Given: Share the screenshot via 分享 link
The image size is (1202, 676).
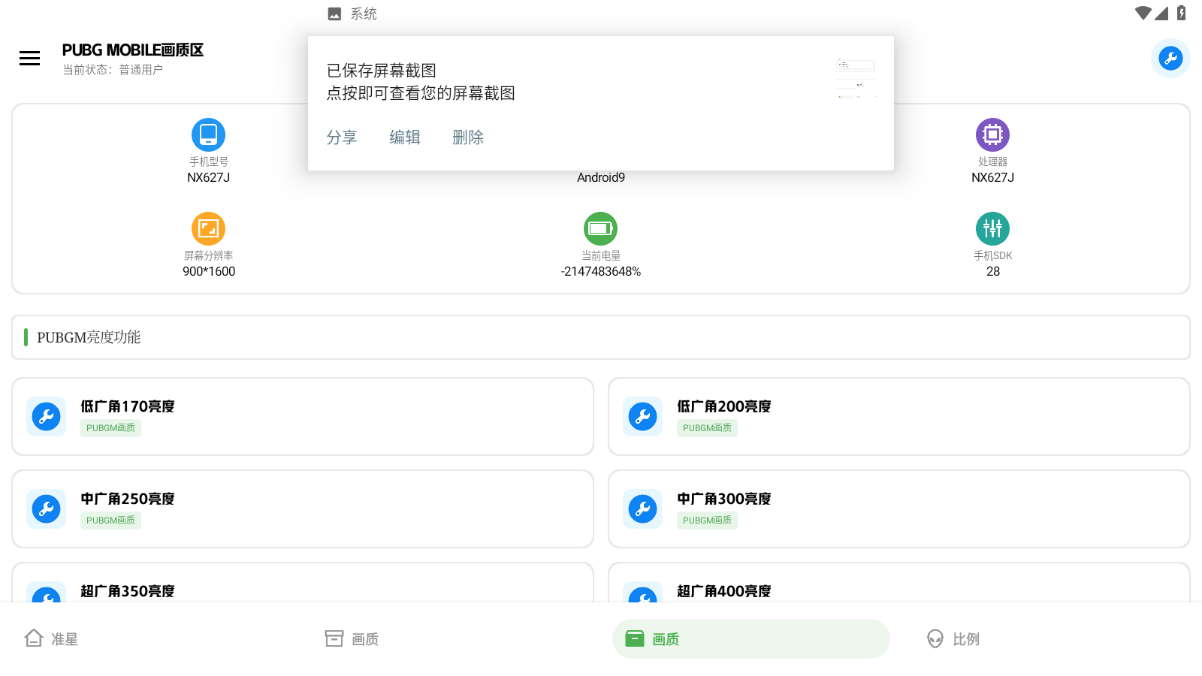Looking at the screenshot, I should (342, 137).
